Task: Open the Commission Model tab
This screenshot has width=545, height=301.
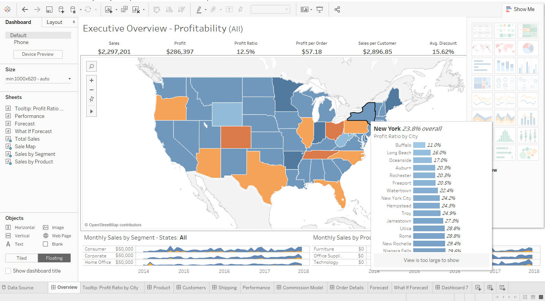Action: pyautogui.click(x=300, y=287)
